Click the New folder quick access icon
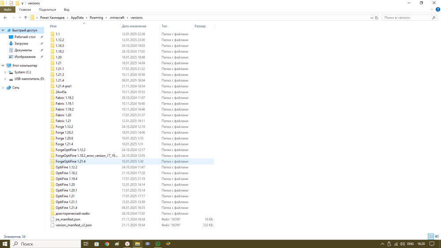The width and height of the screenshot is (441, 248). [17, 3]
